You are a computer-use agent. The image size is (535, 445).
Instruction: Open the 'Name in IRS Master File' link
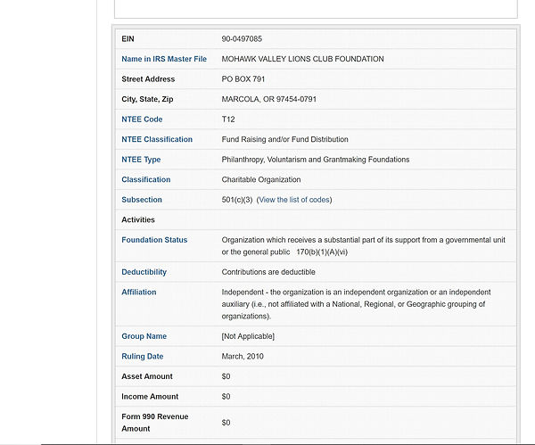[x=164, y=59]
